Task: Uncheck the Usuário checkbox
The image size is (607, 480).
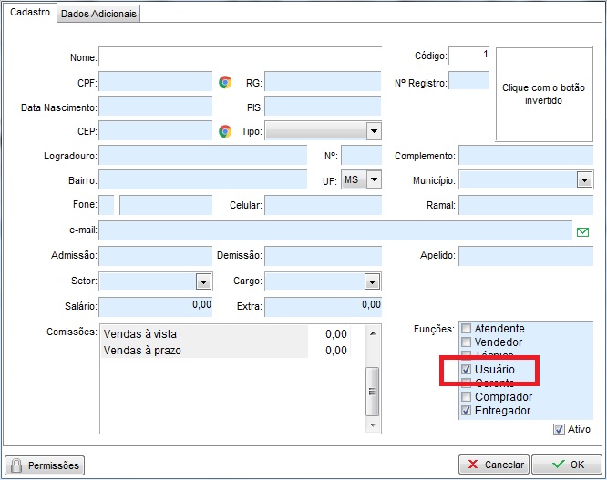Action: coord(467,370)
